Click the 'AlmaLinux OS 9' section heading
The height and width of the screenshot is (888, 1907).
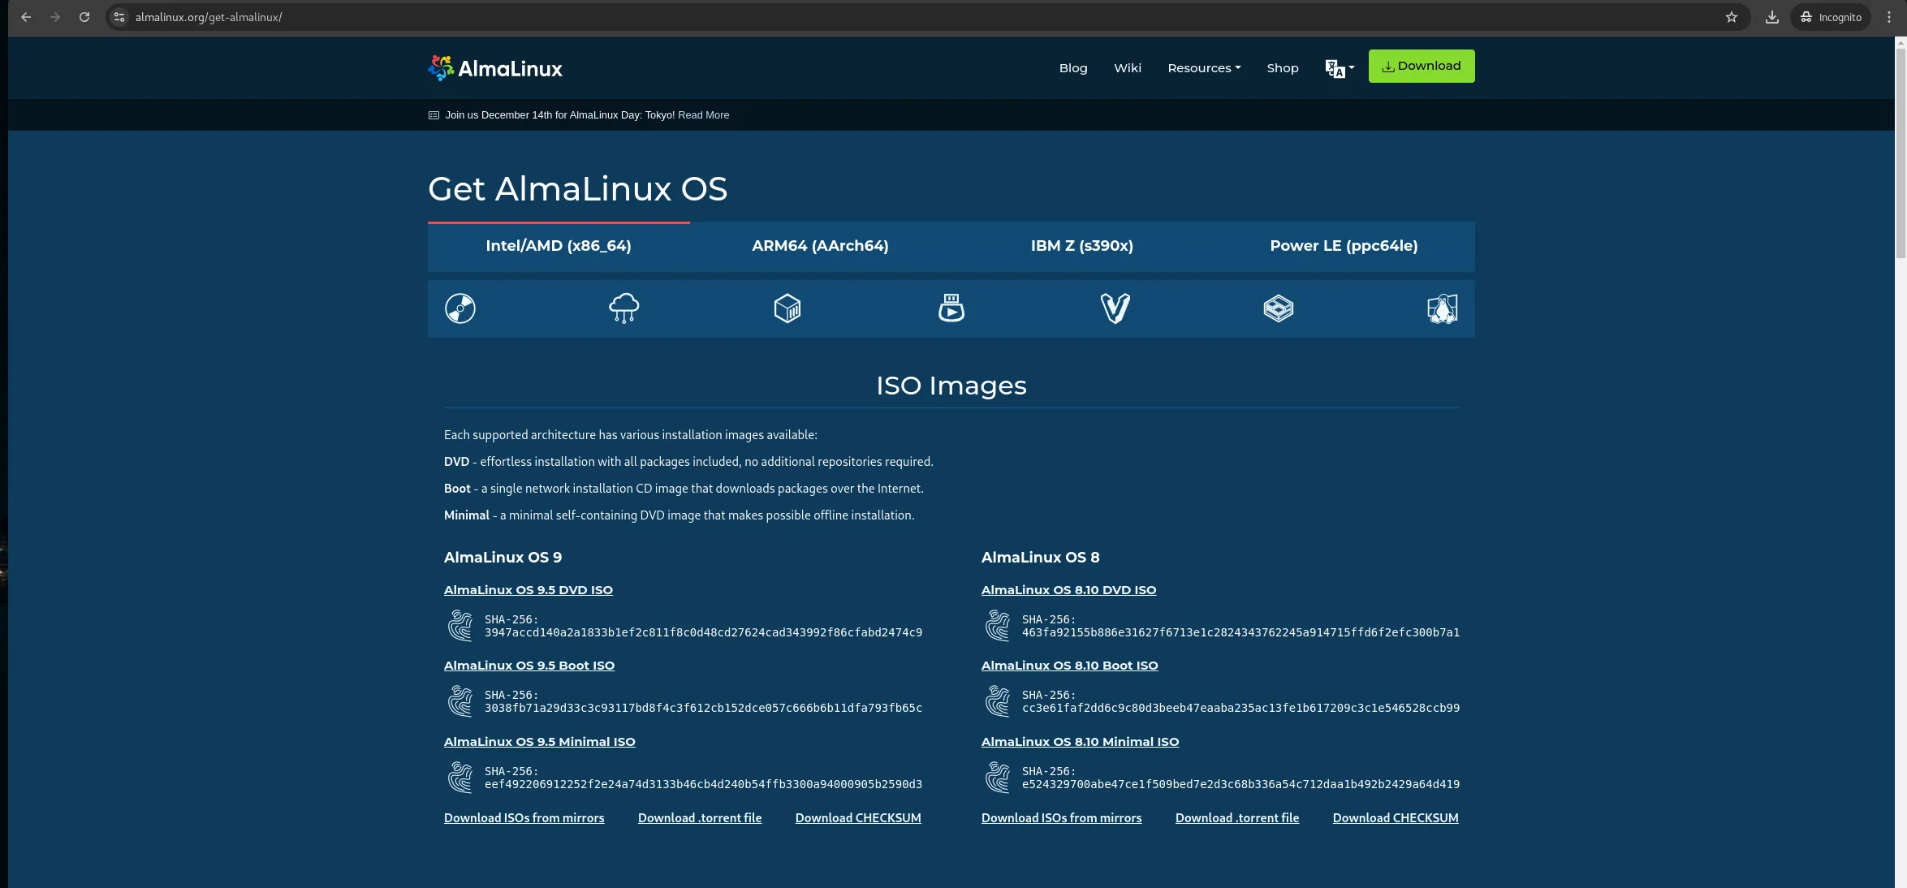pos(503,558)
